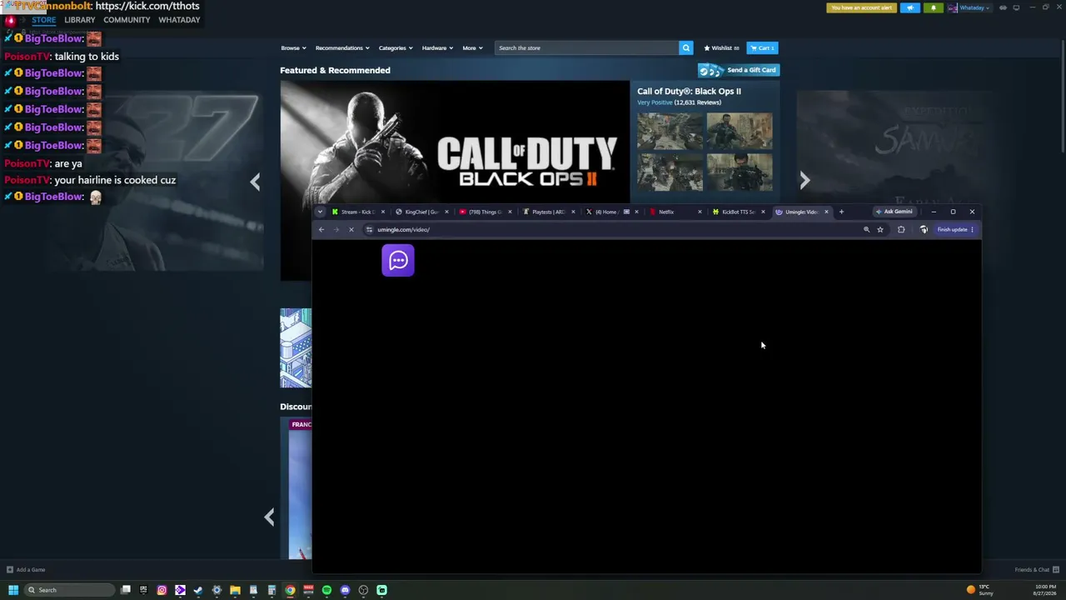Open Steam Friends & Chat
1066x600 pixels.
click(1036, 570)
